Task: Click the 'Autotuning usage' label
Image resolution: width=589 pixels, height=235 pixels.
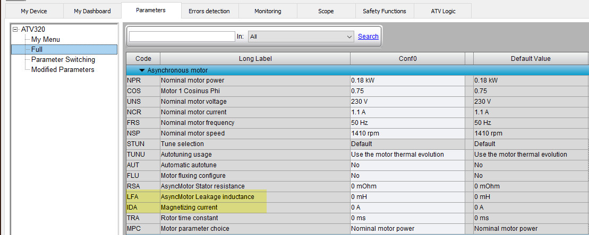Action: pyautogui.click(x=186, y=154)
